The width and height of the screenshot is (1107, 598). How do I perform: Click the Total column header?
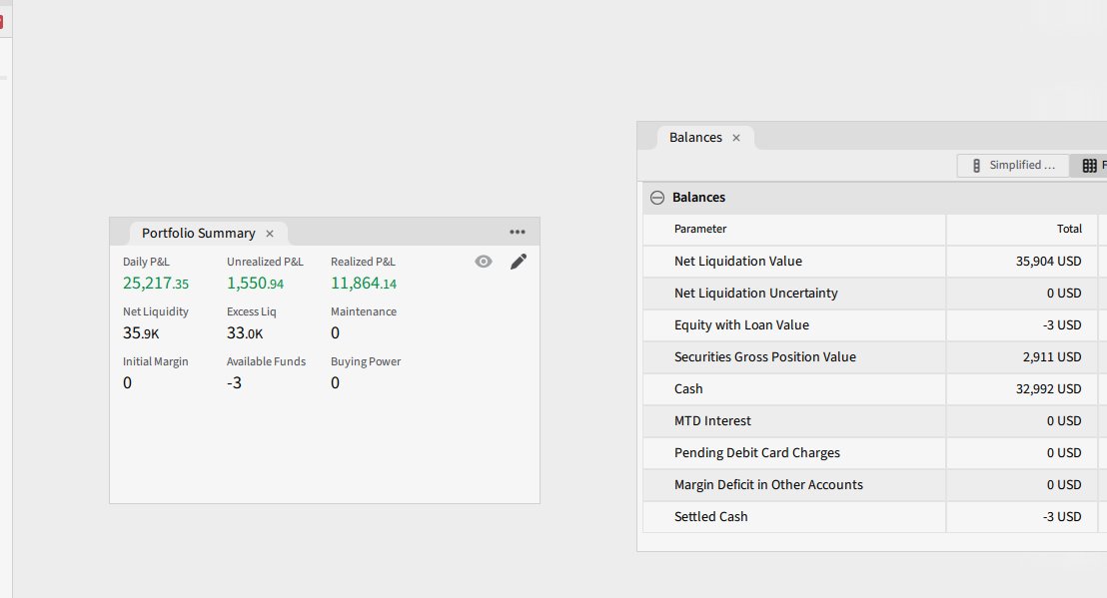tap(1022, 230)
